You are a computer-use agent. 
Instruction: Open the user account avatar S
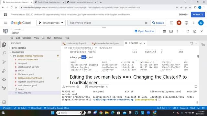click(201, 23)
